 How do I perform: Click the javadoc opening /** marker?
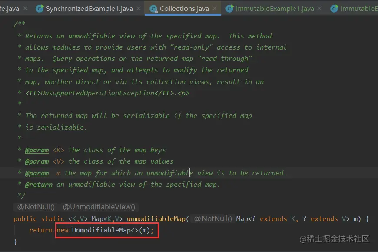click(x=19, y=24)
